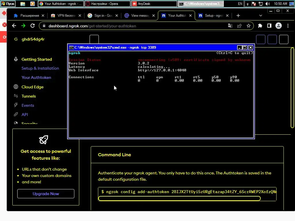
Task: Switch to cmd.exe taskbar item
Action: [x=201, y=4]
